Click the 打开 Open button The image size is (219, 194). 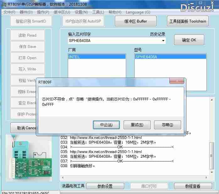(28, 58)
